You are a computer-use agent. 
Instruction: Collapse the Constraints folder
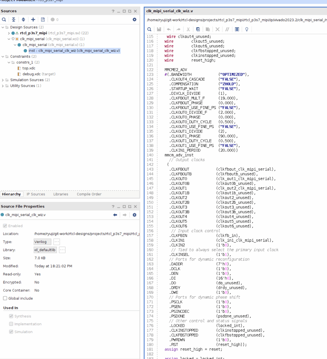click(3, 56)
